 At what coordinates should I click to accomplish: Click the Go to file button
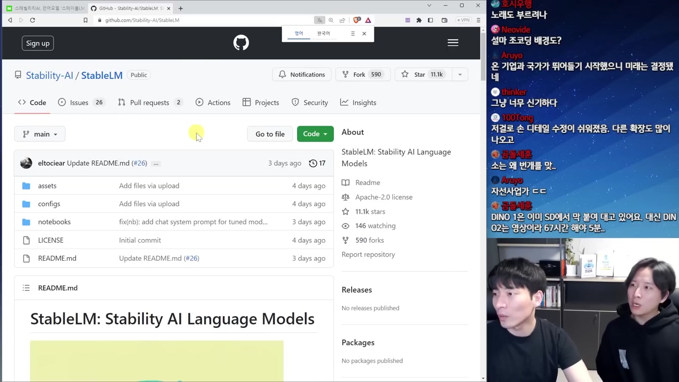coord(270,134)
